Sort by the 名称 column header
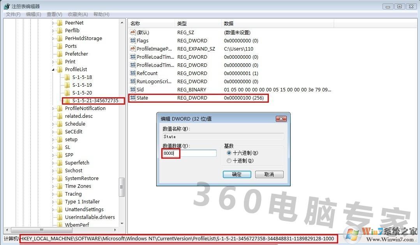Viewport: 420px width, 245px height. (152, 24)
